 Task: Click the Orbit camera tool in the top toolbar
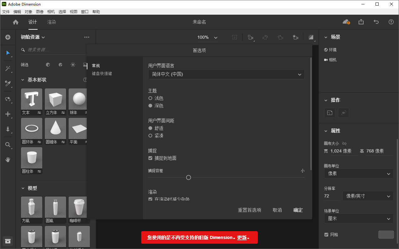pyautogui.click(x=250, y=37)
